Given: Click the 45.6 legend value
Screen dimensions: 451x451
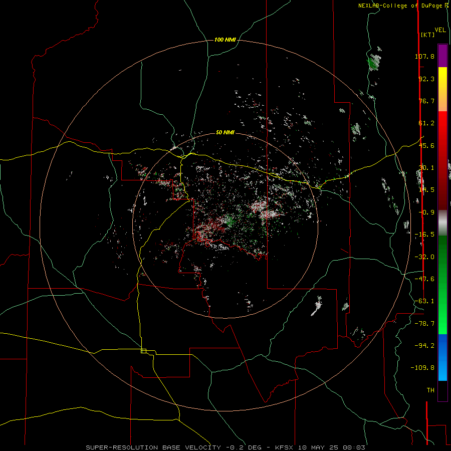Looking at the screenshot, I should [x=426, y=145].
